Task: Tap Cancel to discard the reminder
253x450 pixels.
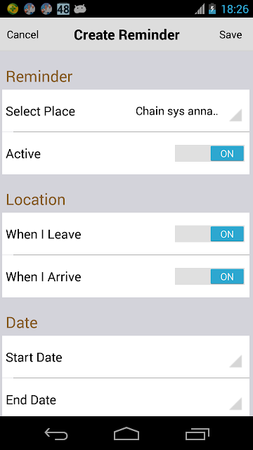Action: point(22,34)
